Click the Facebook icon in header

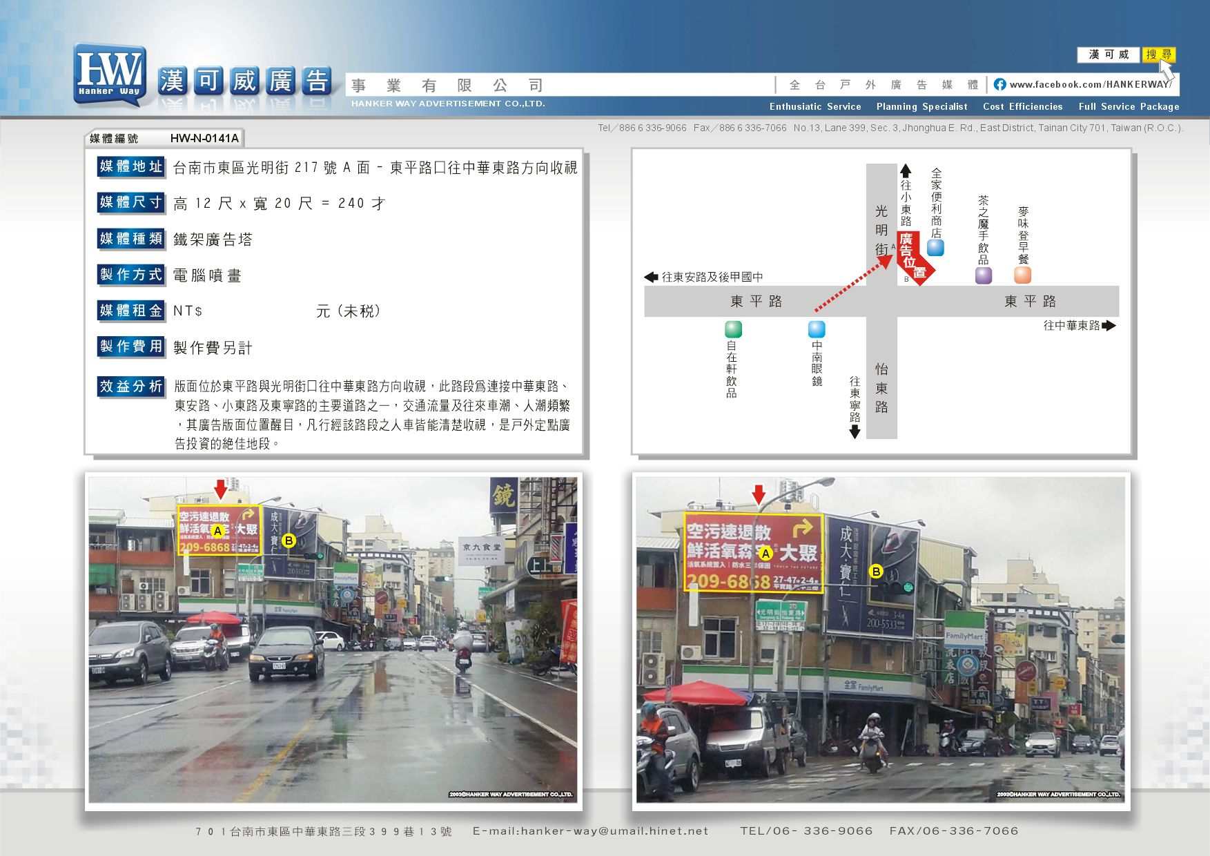(999, 84)
